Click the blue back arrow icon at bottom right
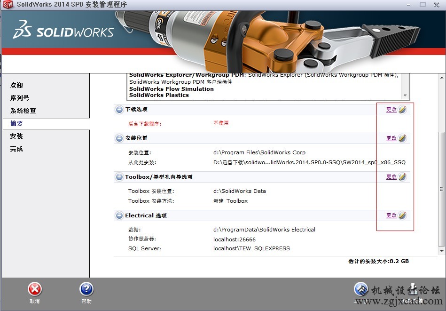This screenshot has width=446, height=311. tap(361, 289)
